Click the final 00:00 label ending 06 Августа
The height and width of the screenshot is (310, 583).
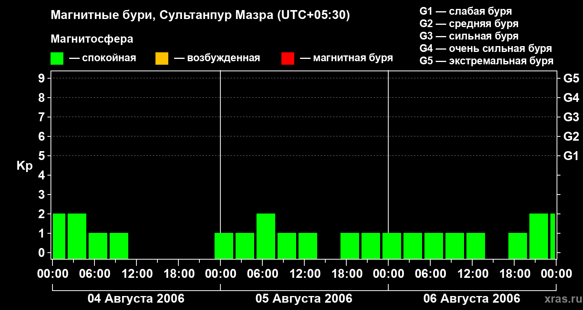point(556,274)
